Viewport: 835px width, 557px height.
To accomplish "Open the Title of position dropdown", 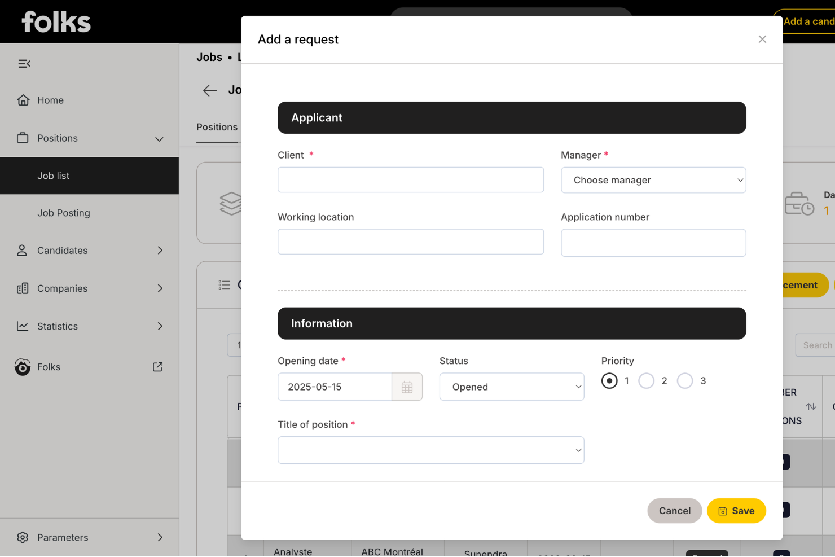I will [430, 450].
